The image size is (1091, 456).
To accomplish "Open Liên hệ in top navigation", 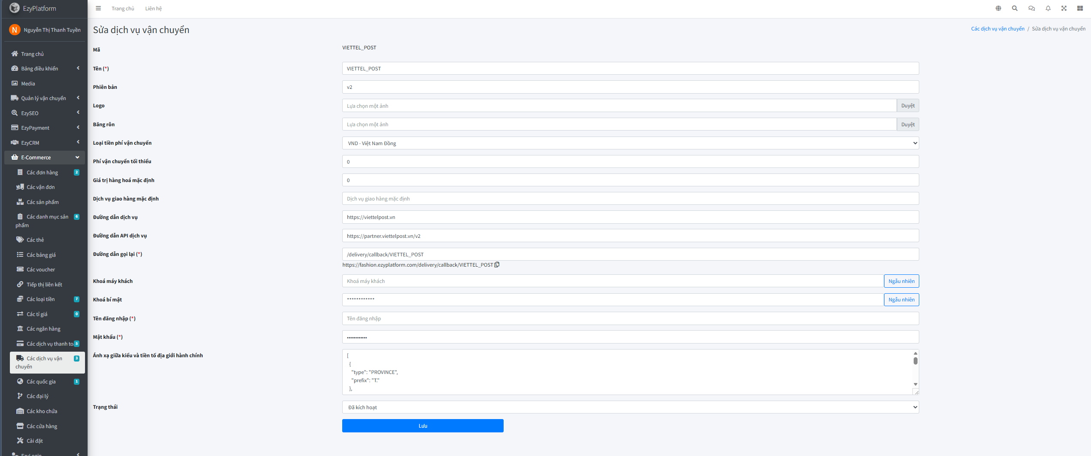I will tap(153, 9).
